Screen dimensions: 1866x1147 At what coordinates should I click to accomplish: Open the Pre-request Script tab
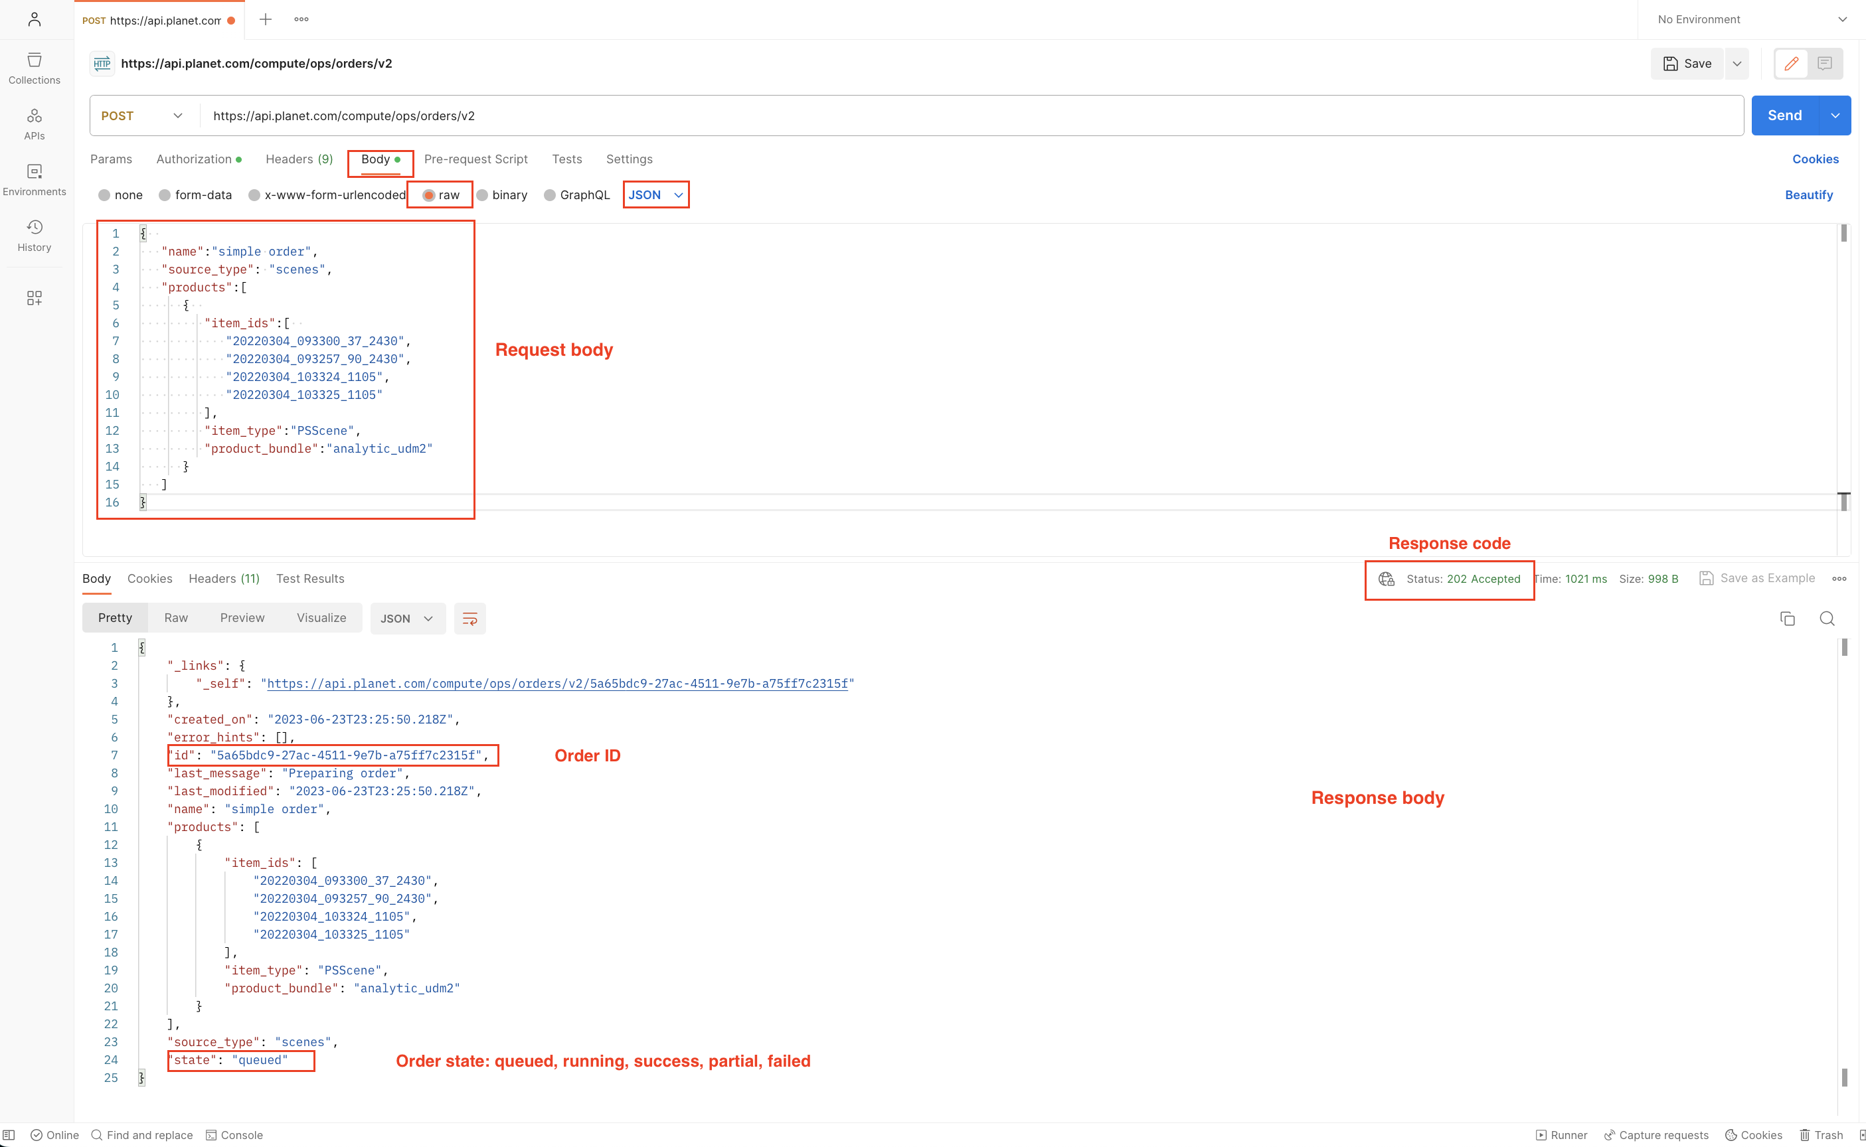[x=475, y=159]
